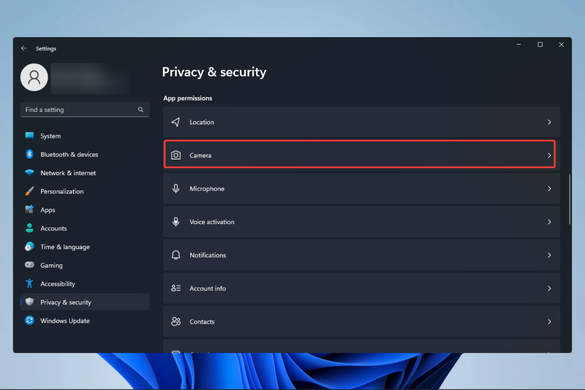
Task: Click the Gaming controller icon
Action: [30, 265]
